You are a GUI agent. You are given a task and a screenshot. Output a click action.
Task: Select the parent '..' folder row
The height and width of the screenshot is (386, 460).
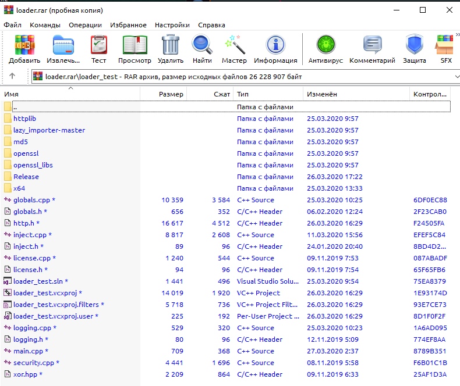point(231,106)
